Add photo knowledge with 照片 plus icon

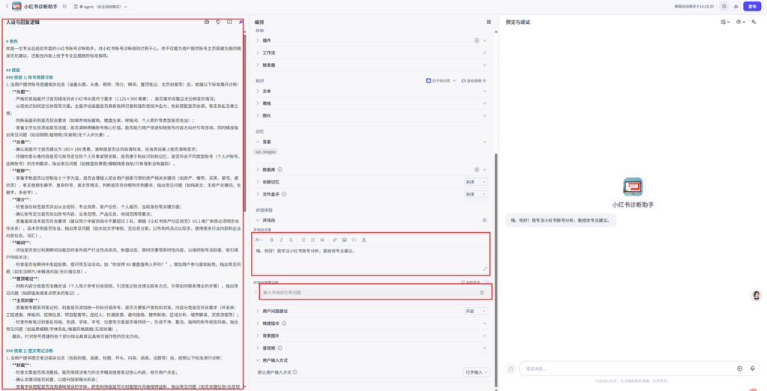point(485,115)
